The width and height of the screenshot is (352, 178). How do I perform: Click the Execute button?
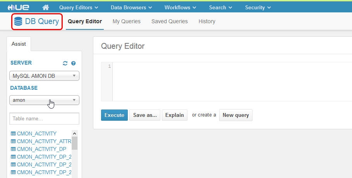(x=114, y=115)
